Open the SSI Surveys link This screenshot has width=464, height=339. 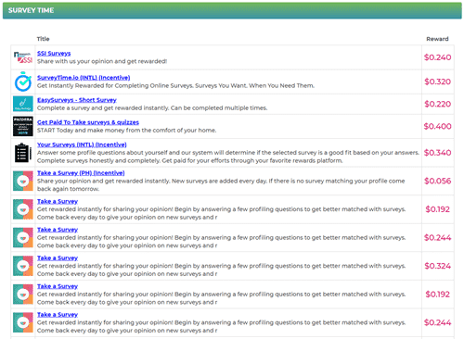click(54, 54)
